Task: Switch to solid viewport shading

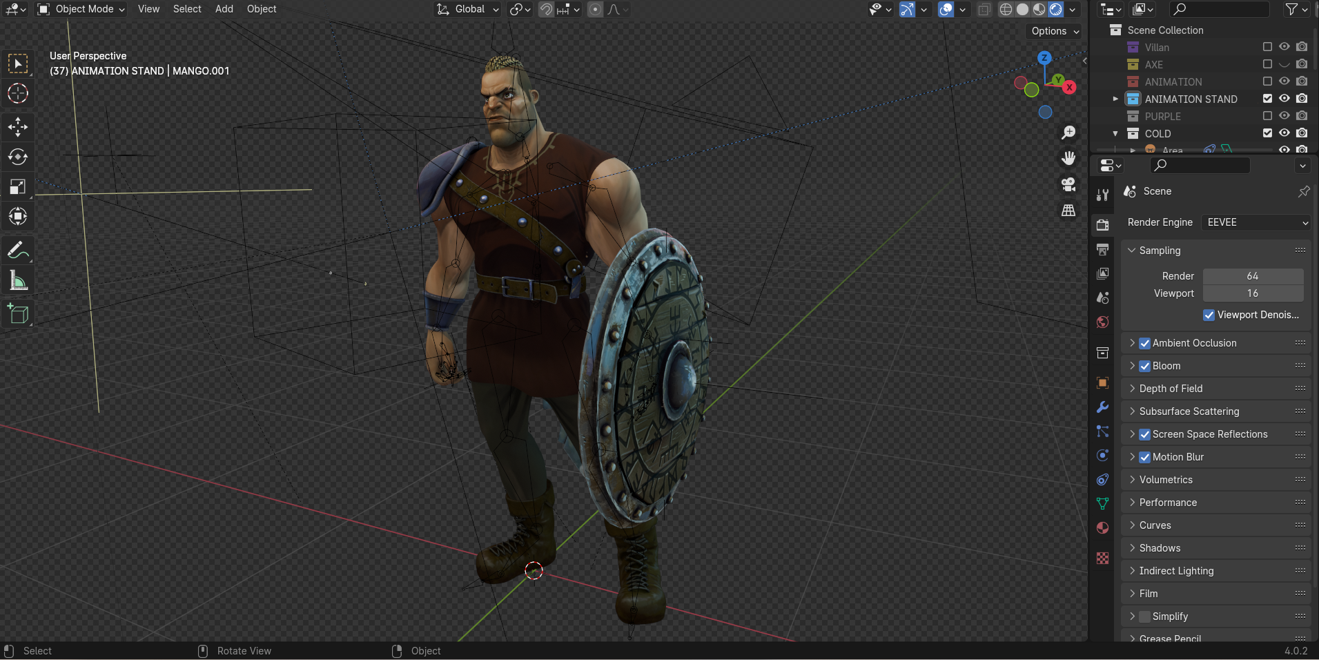Action: (x=1022, y=9)
